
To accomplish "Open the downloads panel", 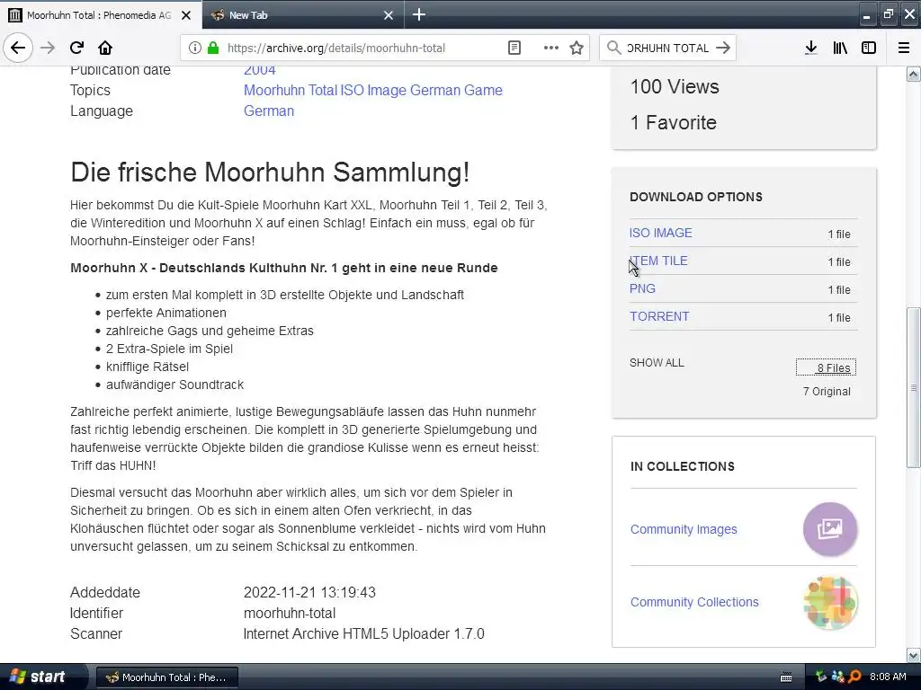I will (x=810, y=49).
